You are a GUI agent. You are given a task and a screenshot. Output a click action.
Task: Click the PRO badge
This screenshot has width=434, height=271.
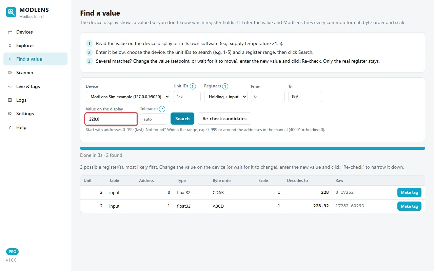tap(12, 252)
